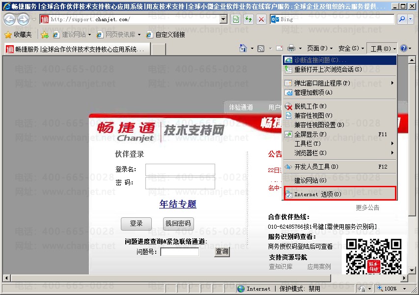Click the 问题号 input field
The width and height of the screenshot is (419, 295).
(x=180, y=252)
